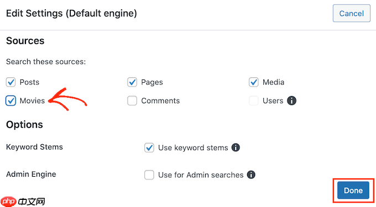Tick the greyed-out Users checkbox
376x207 pixels.
pyautogui.click(x=253, y=101)
